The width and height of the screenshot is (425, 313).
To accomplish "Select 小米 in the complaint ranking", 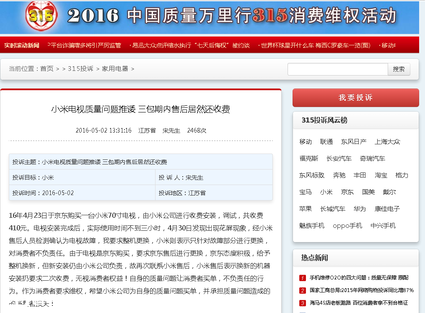I will pos(327,192).
